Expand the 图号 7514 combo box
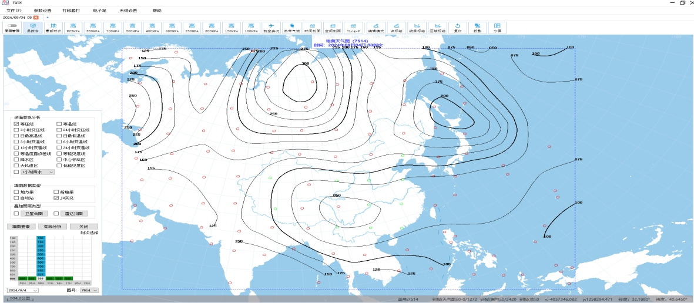This screenshot has height=303, width=694. point(89,291)
